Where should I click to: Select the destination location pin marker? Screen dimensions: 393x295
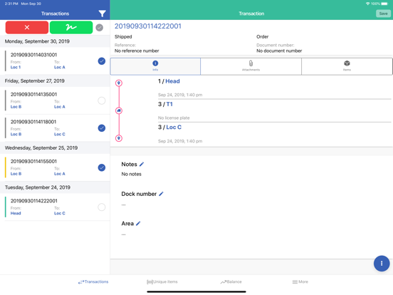coord(119,138)
